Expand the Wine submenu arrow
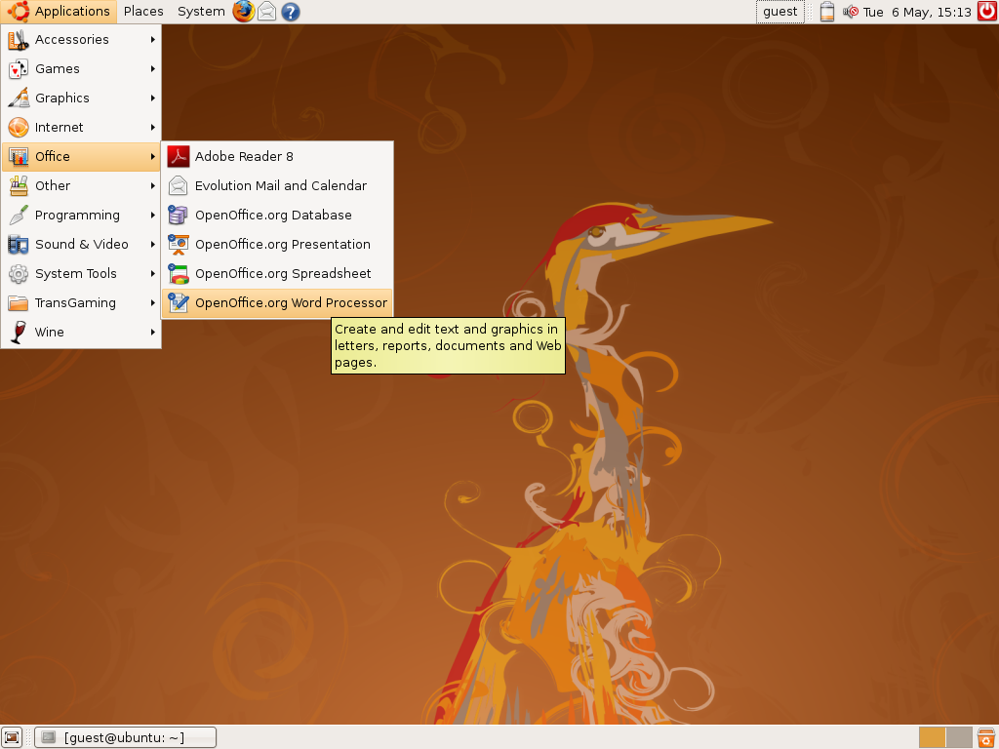999x749 pixels. tap(153, 333)
